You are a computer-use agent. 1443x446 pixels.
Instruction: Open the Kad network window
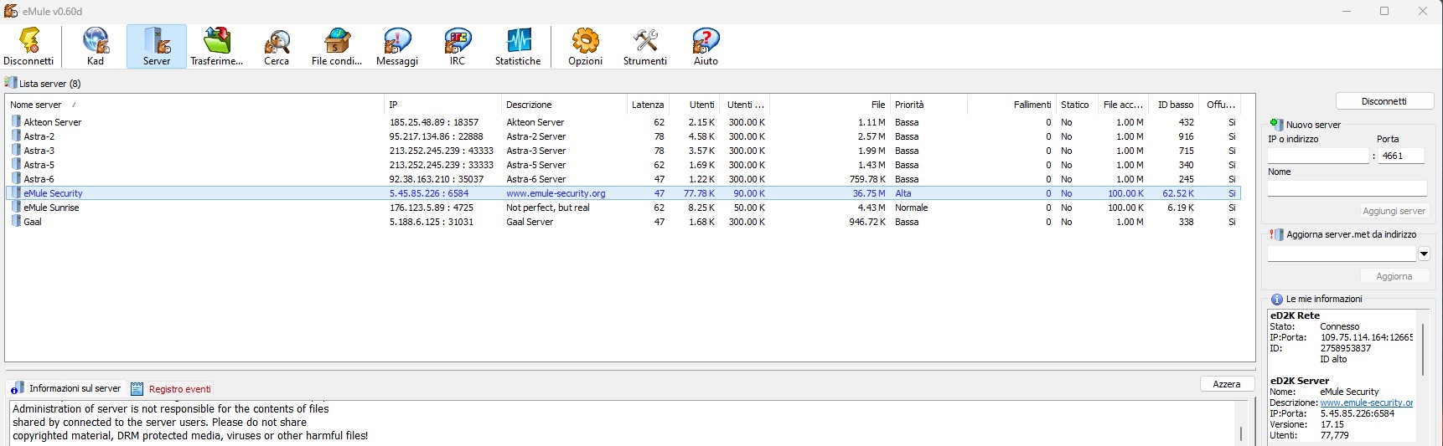(96, 47)
